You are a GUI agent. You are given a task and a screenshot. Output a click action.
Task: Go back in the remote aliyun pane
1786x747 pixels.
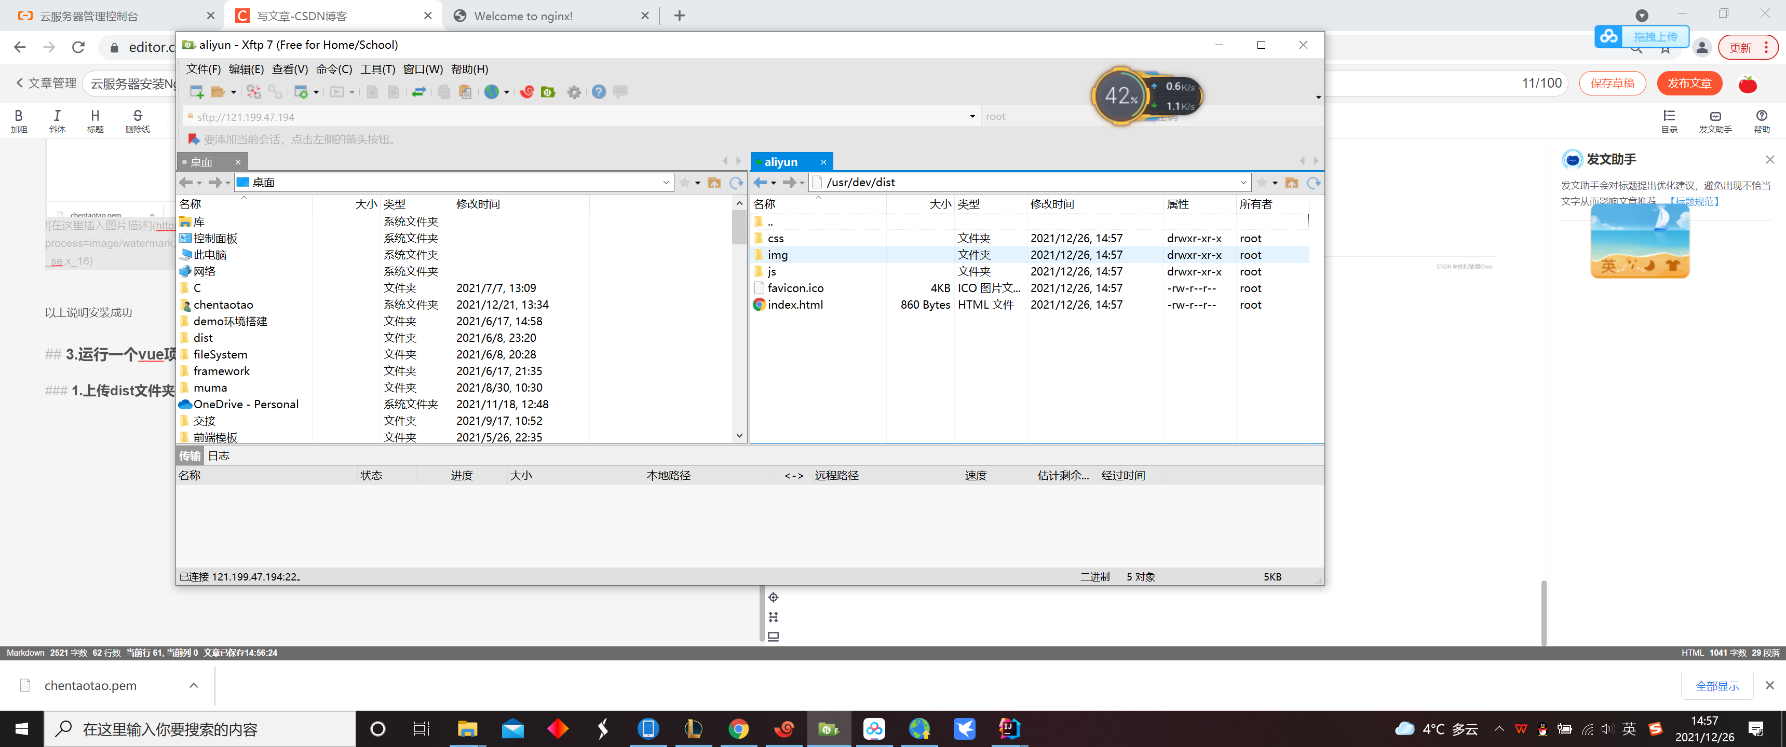[761, 182]
